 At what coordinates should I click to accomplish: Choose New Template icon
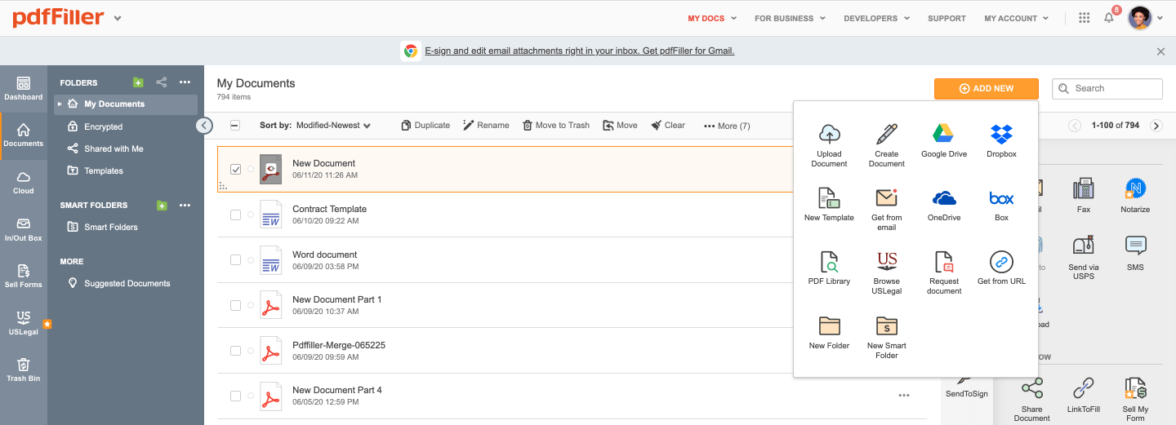[x=829, y=198]
